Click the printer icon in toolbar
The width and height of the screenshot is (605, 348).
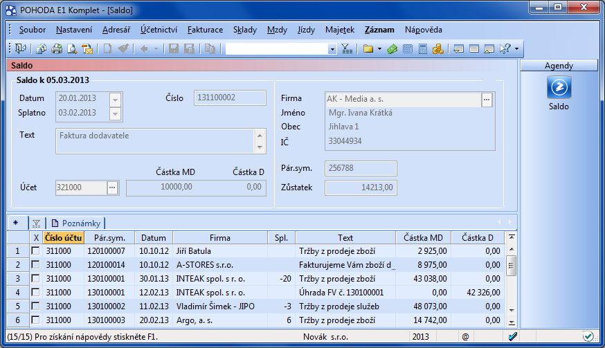(x=56, y=49)
